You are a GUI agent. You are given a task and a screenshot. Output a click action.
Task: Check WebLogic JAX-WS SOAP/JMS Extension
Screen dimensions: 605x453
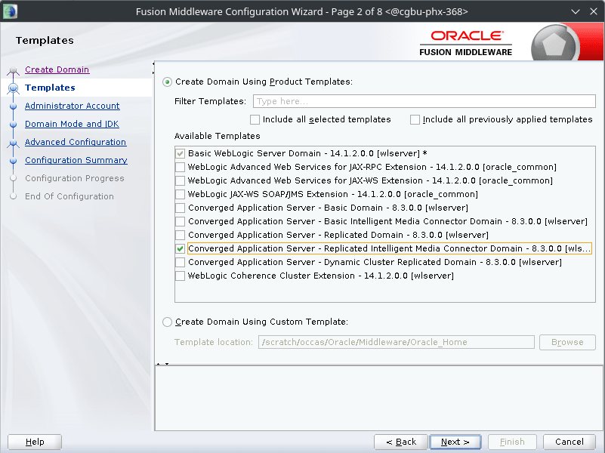[x=180, y=194]
